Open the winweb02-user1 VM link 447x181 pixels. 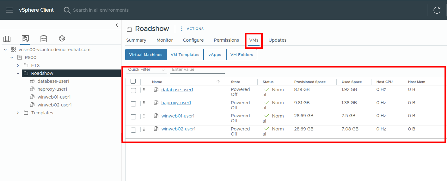point(178,129)
